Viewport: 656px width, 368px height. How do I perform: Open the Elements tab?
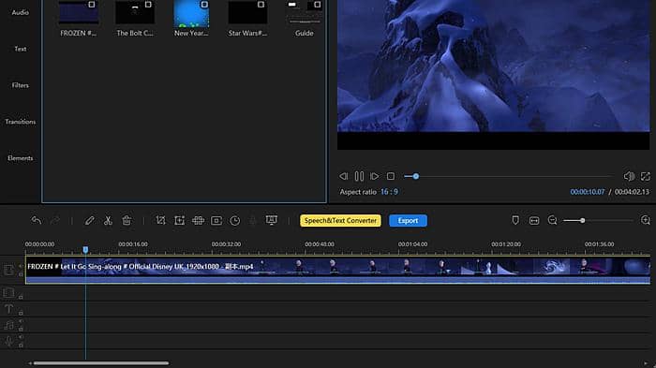(x=20, y=158)
